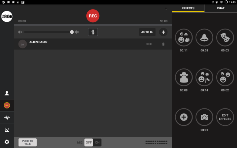The width and height of the screenshot is (237, 148).
Task: Click the mic level dot meter
Action: [156, 142]
